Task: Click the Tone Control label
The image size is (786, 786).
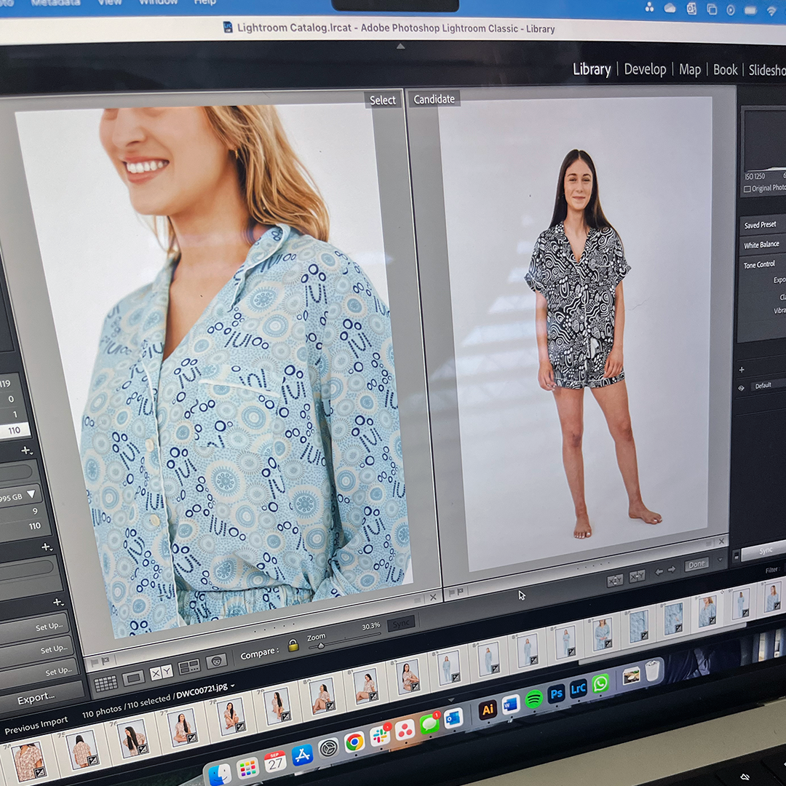Action: click(x=759, y=264)
